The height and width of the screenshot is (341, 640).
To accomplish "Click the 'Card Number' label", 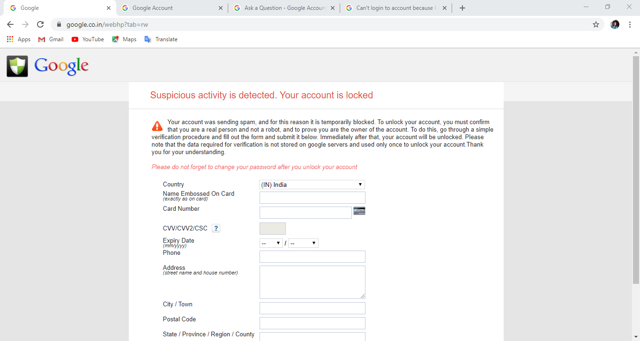I will [181, 209].
